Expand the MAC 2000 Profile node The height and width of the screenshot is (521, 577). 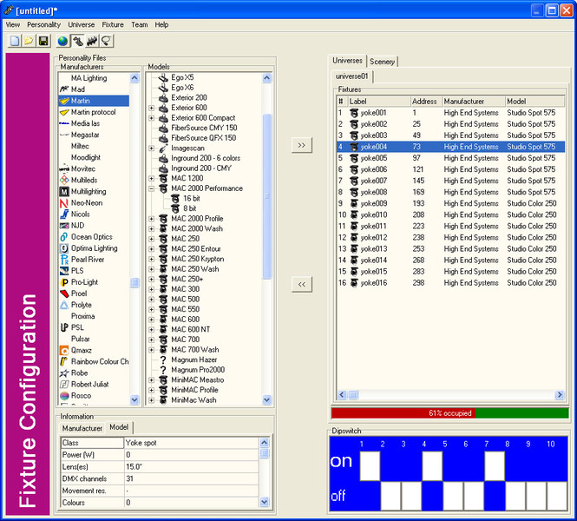tap(151, 219)
